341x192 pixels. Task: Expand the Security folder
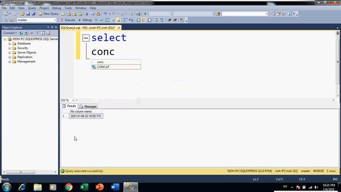tap(10, 48)
